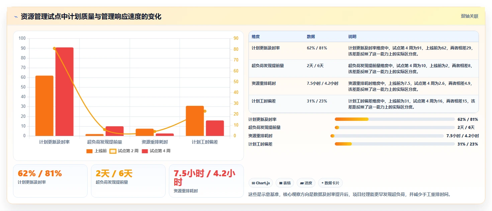Click the 双轴关联 label in the header
The image size is (492, 211).
tap(470, 16)
